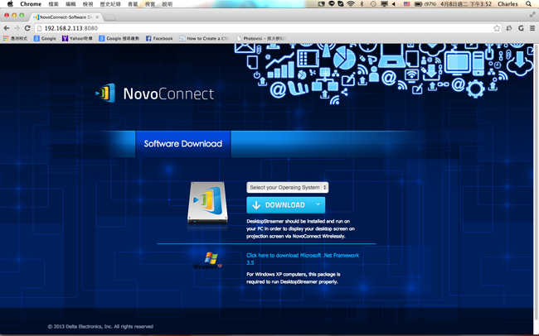Screen dimensions: 539x336
Task: Click the date and time in menu bar
Action: [466, 4]
